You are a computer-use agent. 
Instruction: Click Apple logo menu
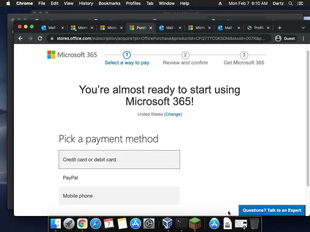coord(8,3)
